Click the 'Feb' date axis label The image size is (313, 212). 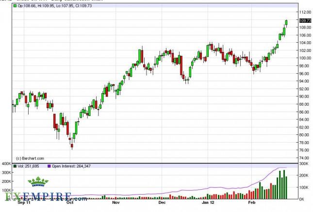pos(251,203)
